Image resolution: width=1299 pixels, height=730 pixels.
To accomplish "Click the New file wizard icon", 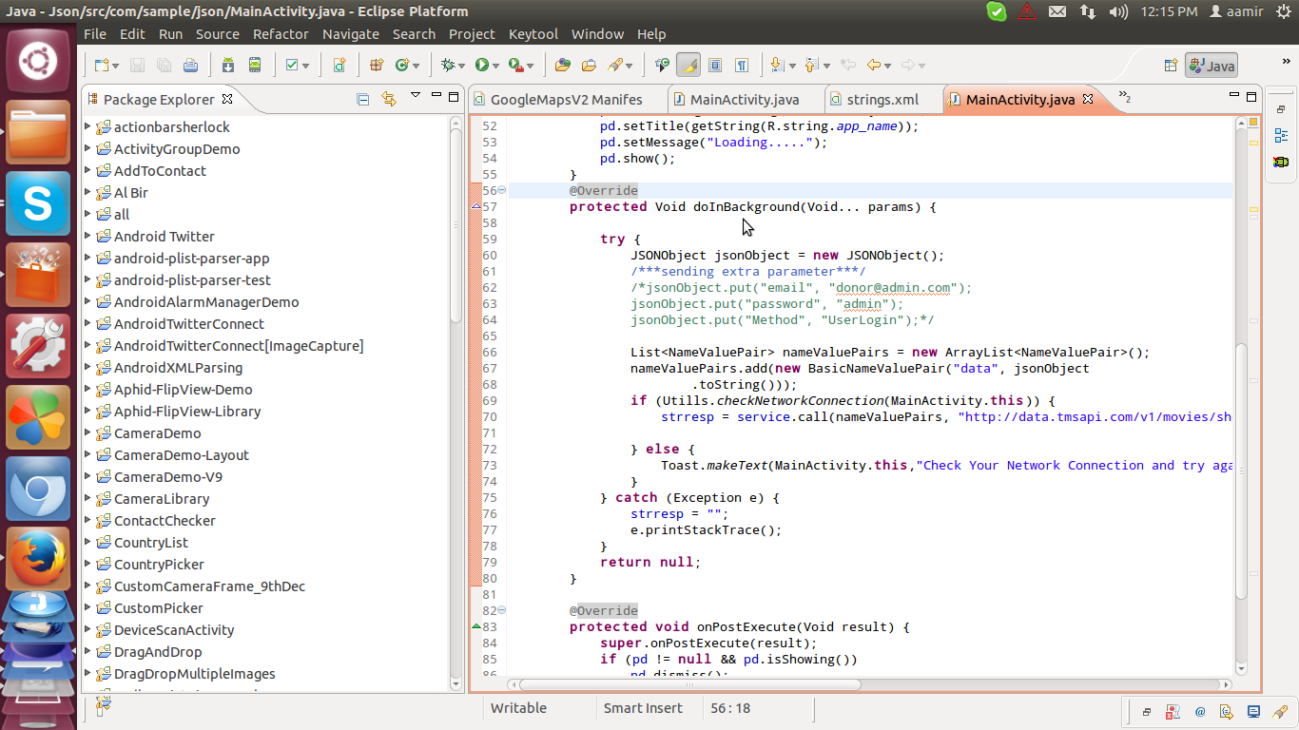I will tap(100, 65).
